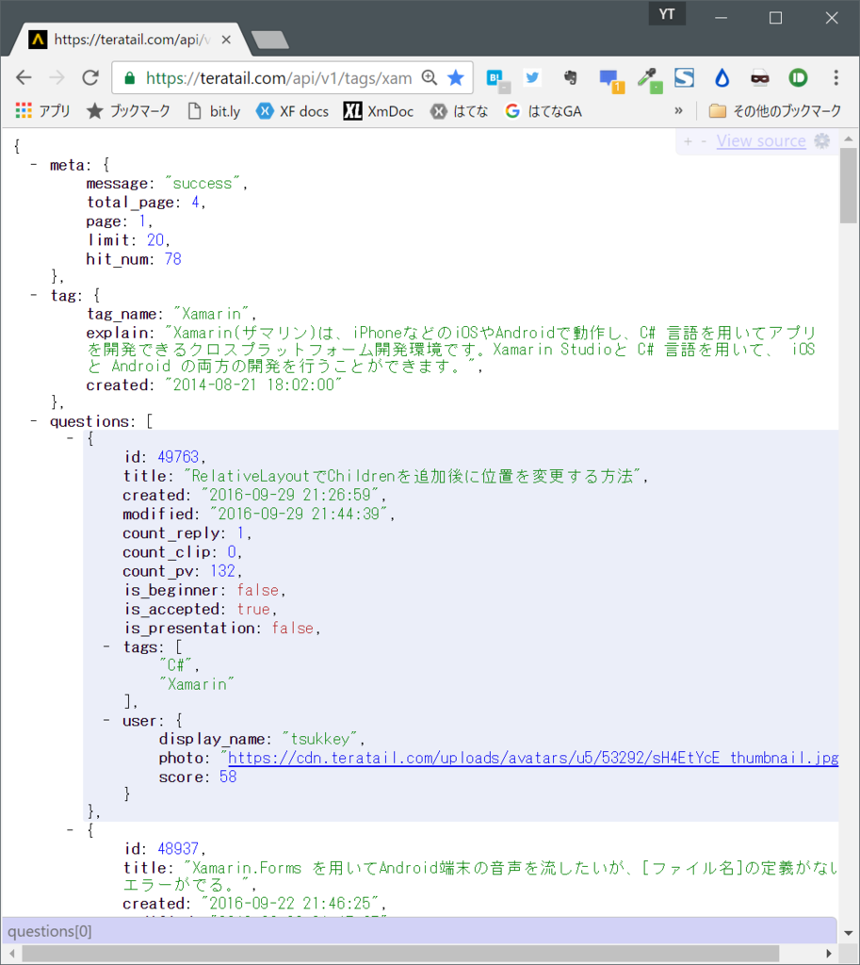
Task: Click the blue bookmark star
Action: click(x=456, y=77)
